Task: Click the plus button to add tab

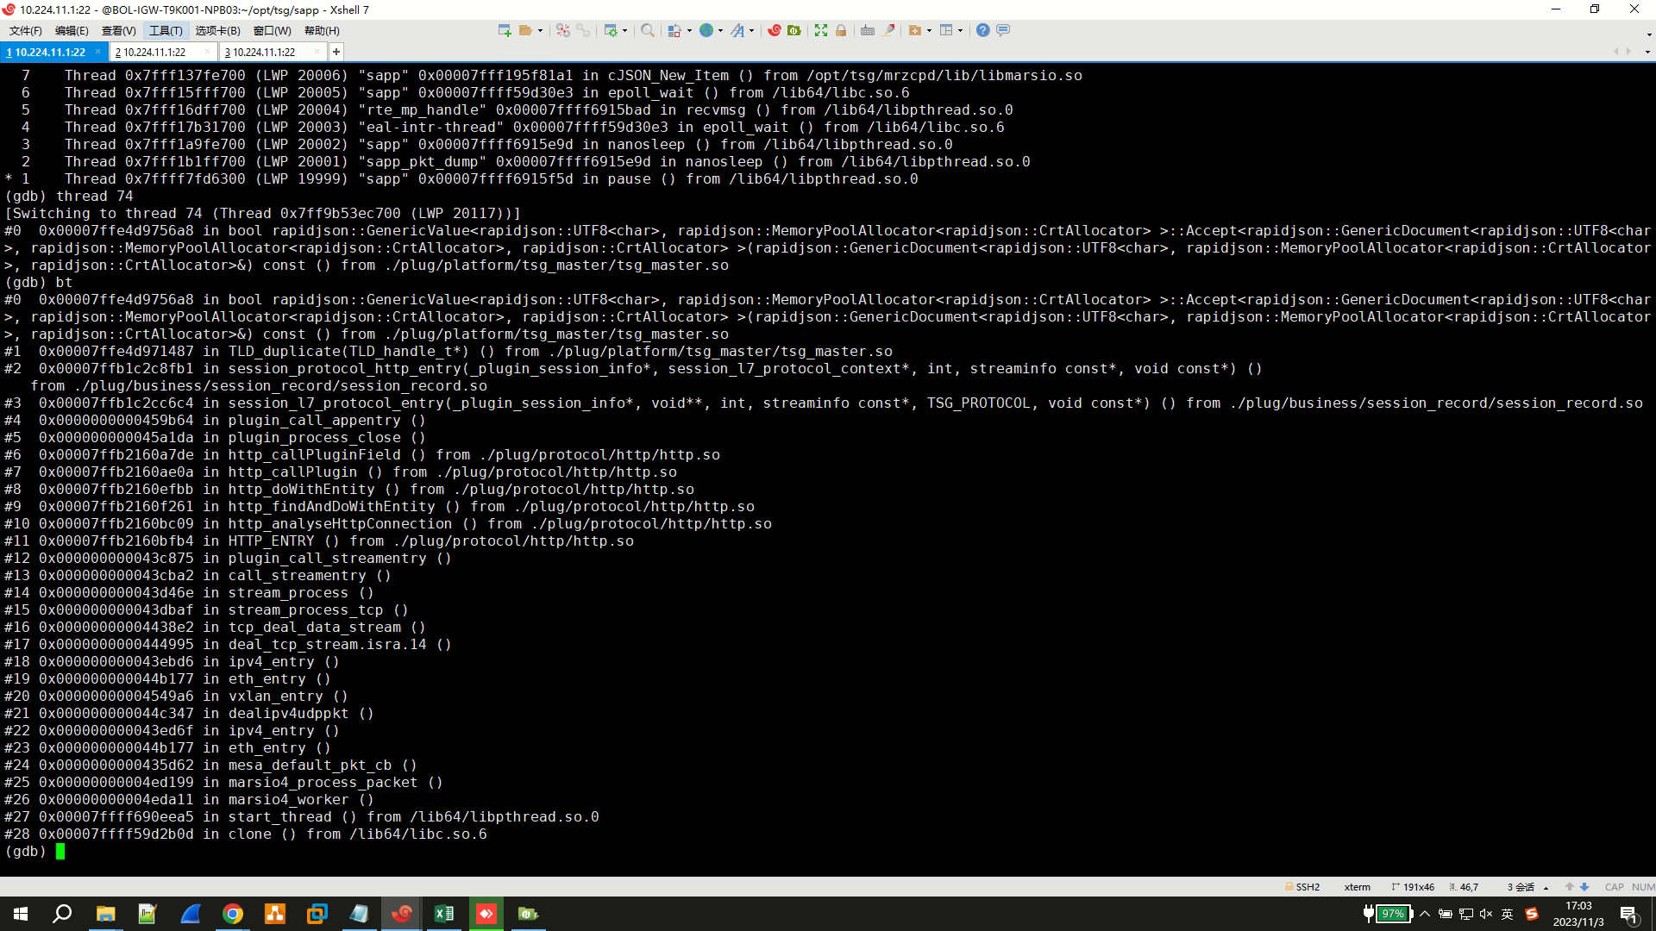Action: click(336, 52)
